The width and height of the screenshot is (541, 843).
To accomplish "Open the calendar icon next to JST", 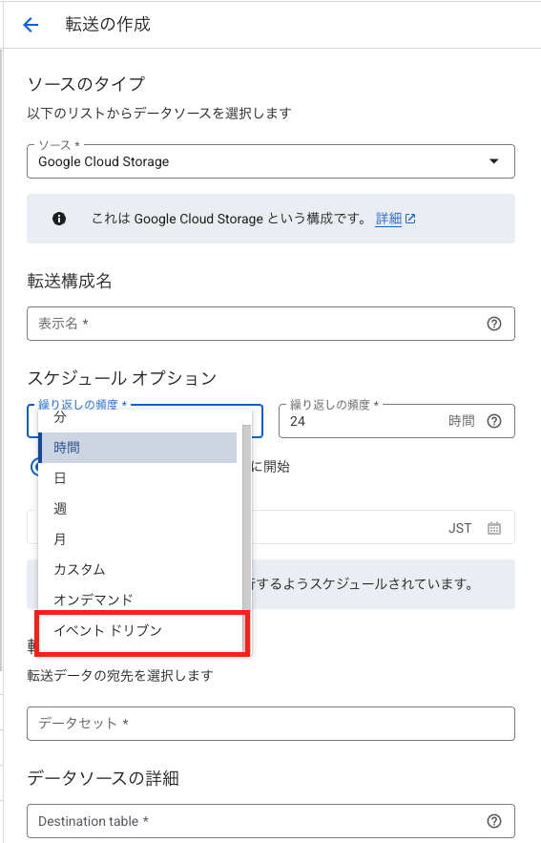I will tap(493, 528).
